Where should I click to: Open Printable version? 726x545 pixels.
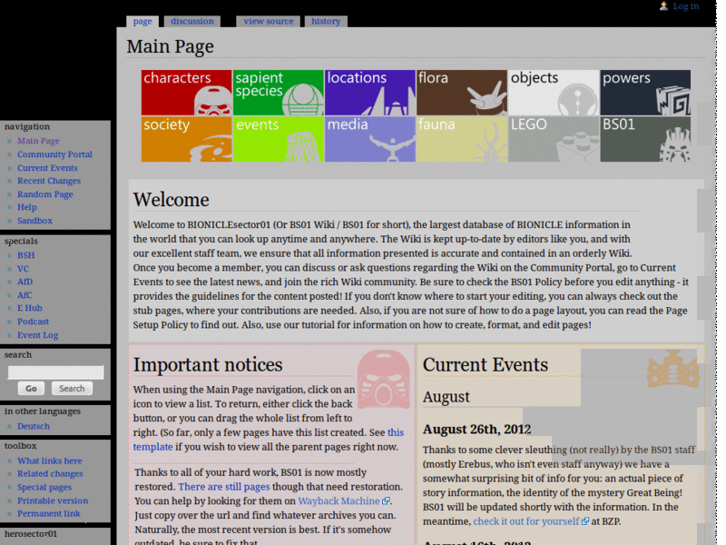click(53, 500)
